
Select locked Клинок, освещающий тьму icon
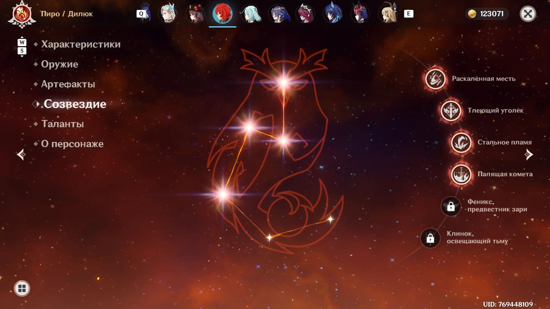tap(430, 238)
